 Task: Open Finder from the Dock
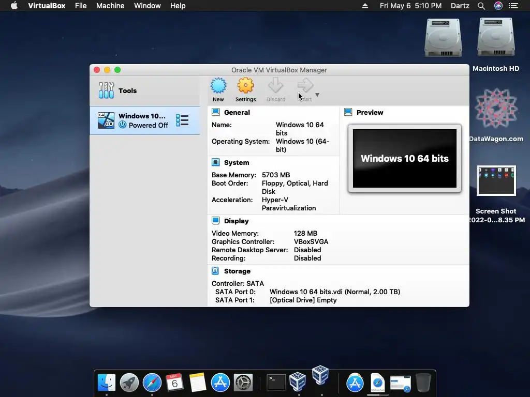(x=107, y=383)
